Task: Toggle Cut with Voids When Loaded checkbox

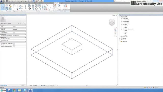Action: pos(14,43)
